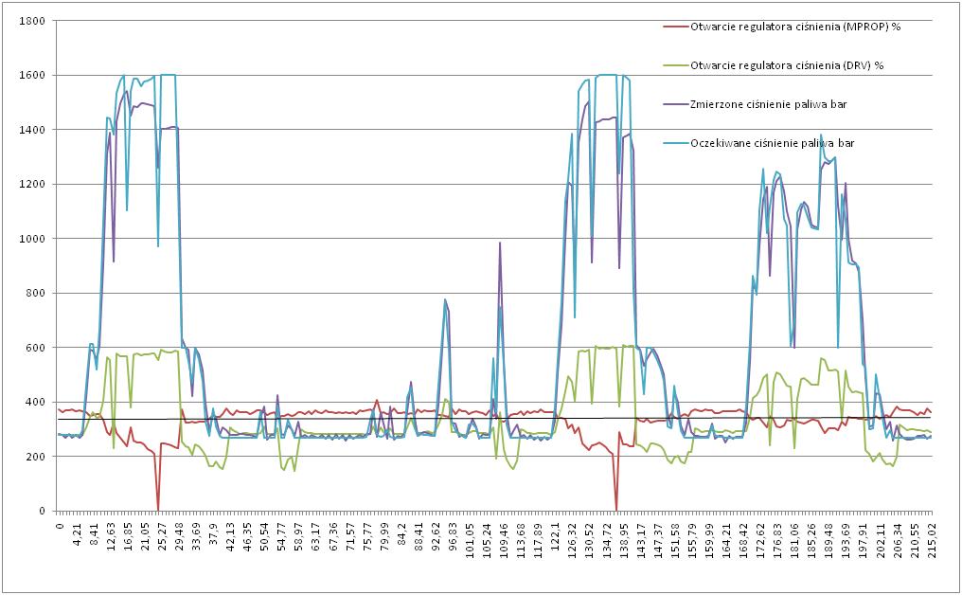The image size is (962, 595).
Task: Click the 1600 label on the vertical axis
Action: pyautogui.click(x=33, y=76)
